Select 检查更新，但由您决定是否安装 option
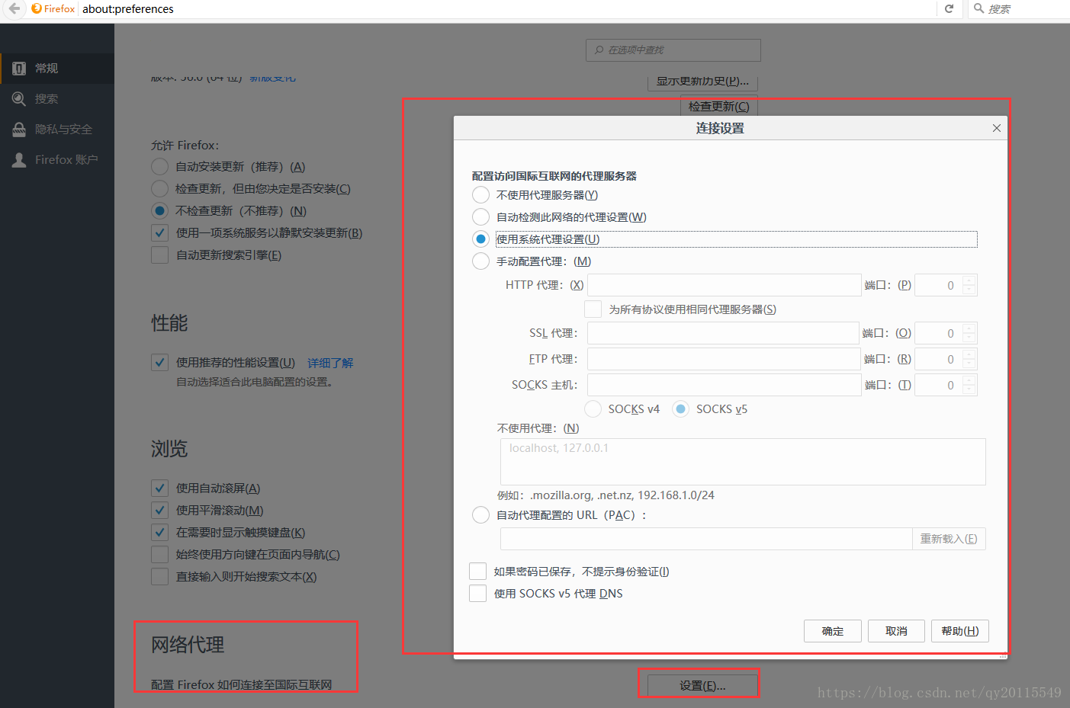1070x708 pixels. (159, 189)
